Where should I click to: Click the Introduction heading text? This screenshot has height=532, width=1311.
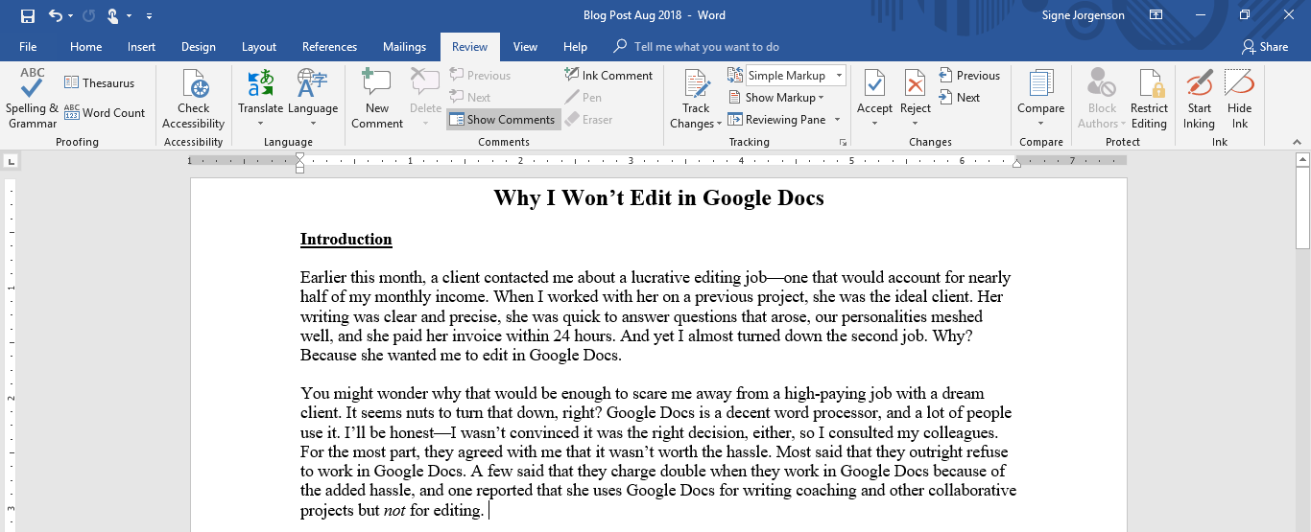(346, 240)
